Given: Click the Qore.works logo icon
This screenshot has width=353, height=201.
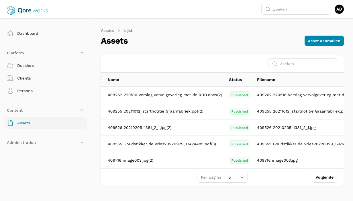Looking at the screenshot, I should (x=11, y=10).
